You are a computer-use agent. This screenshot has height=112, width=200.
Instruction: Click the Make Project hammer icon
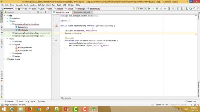coord(134,8)
